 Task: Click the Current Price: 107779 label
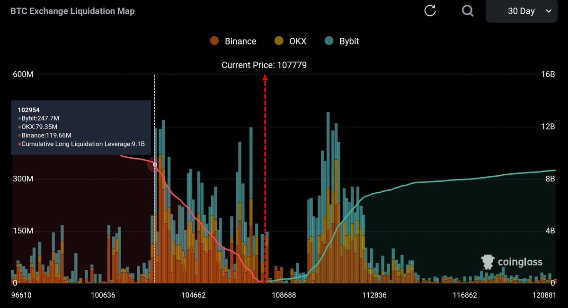(x=264, y=65)
